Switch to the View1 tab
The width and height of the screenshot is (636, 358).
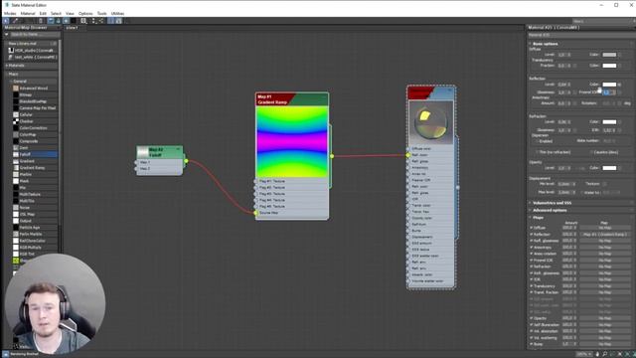point(72,28)
